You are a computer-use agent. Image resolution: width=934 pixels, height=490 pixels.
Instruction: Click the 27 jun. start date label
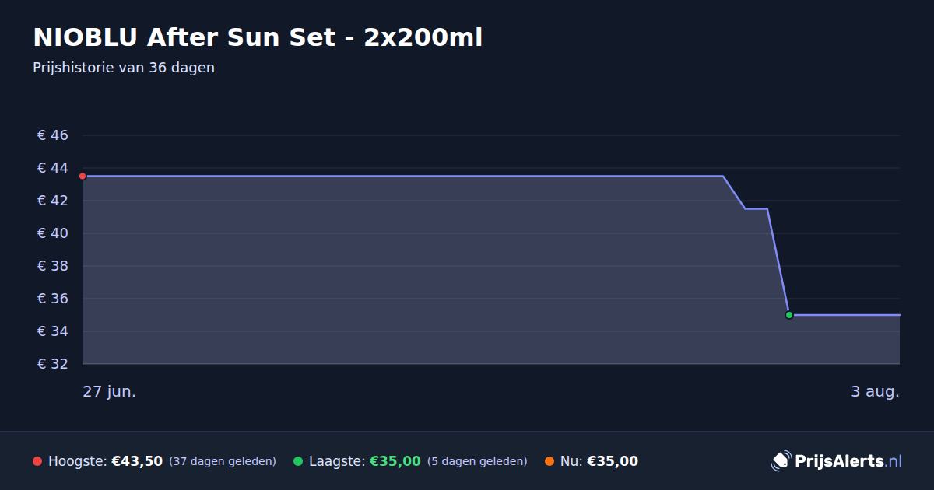point(110,391)
